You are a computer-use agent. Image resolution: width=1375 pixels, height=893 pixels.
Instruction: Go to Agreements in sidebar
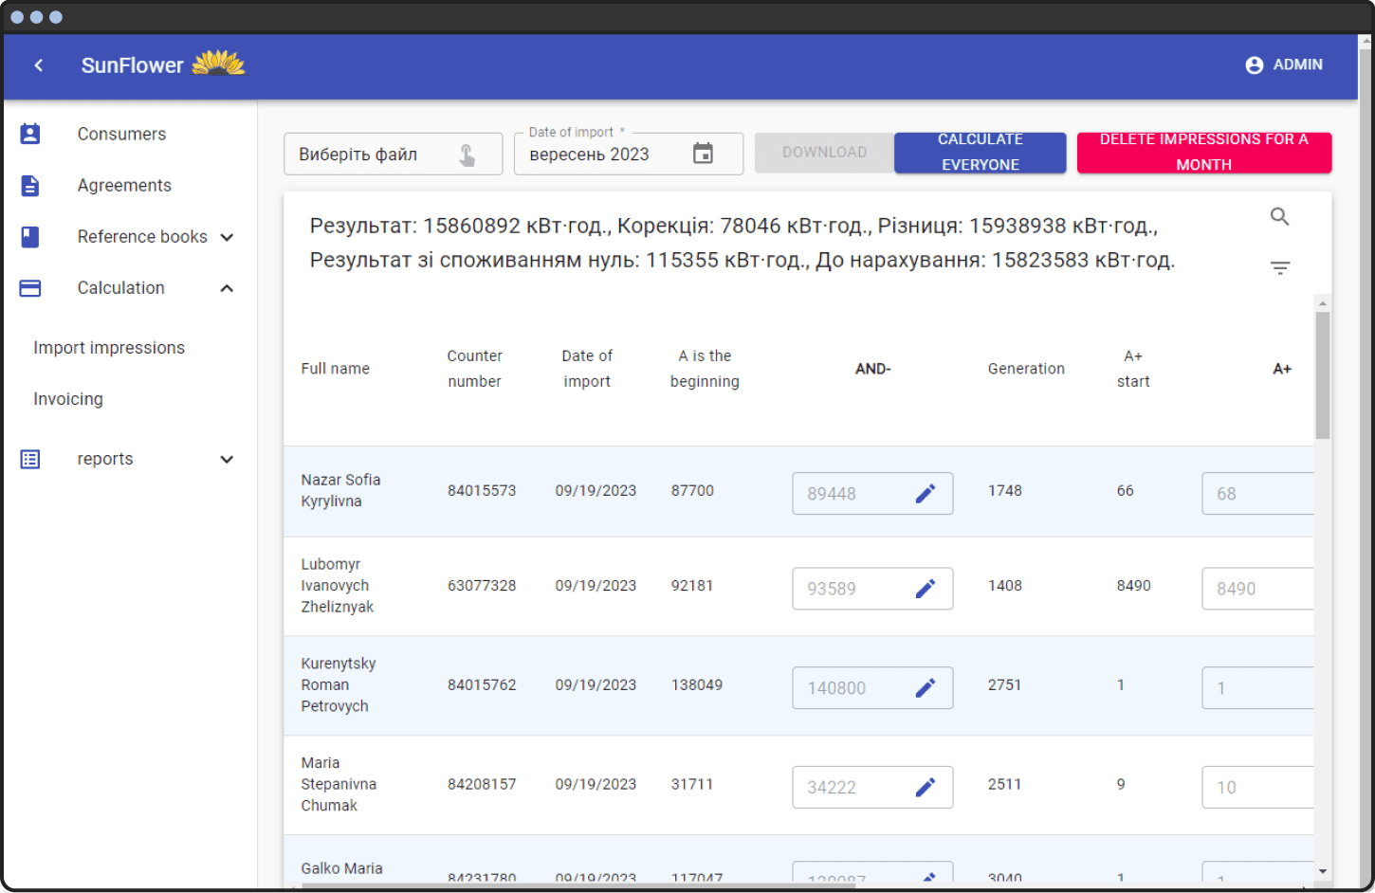[x=124, y=186]
